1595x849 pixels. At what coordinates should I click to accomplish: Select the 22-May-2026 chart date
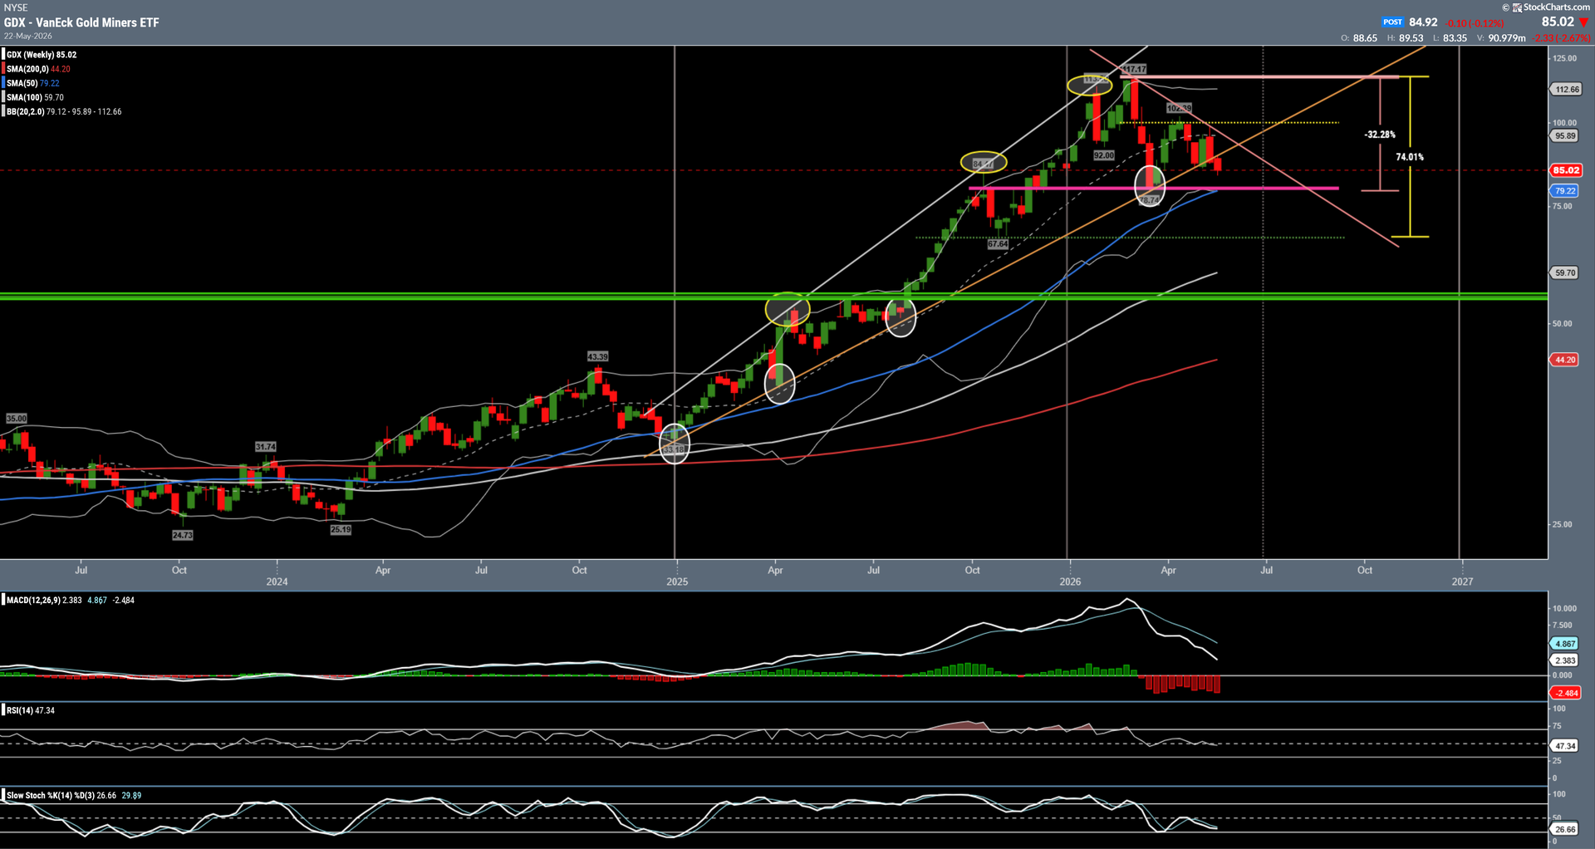[x=28, y=36]
